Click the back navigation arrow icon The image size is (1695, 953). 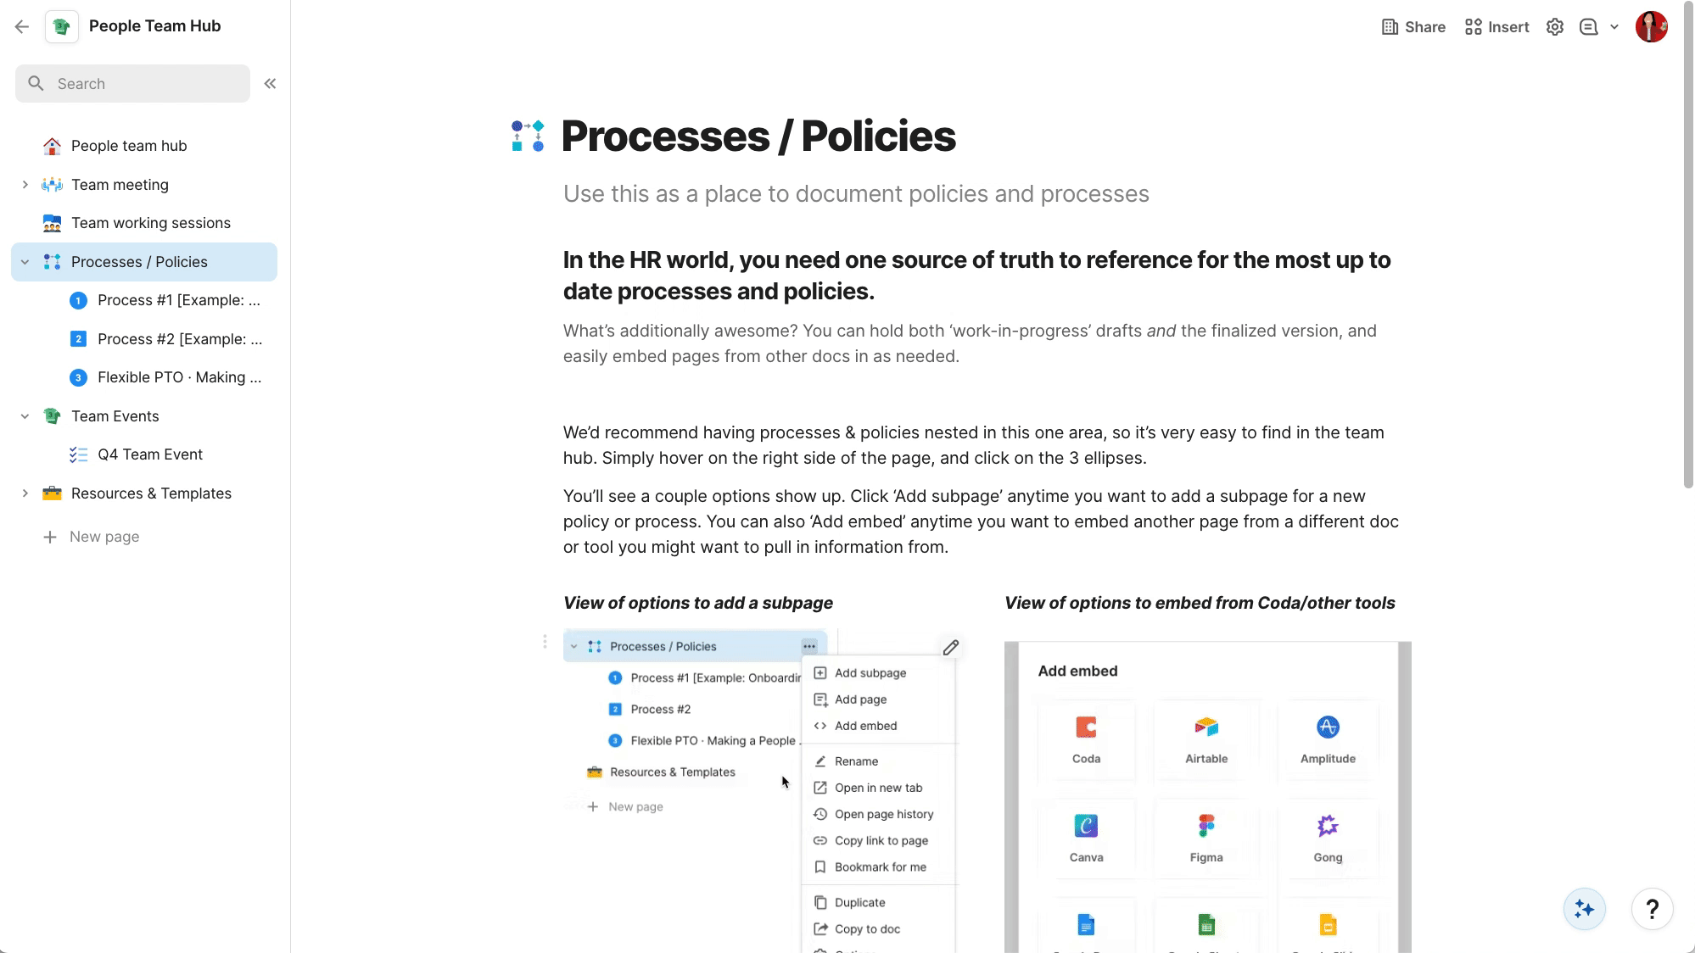click(x=22, y=25)
